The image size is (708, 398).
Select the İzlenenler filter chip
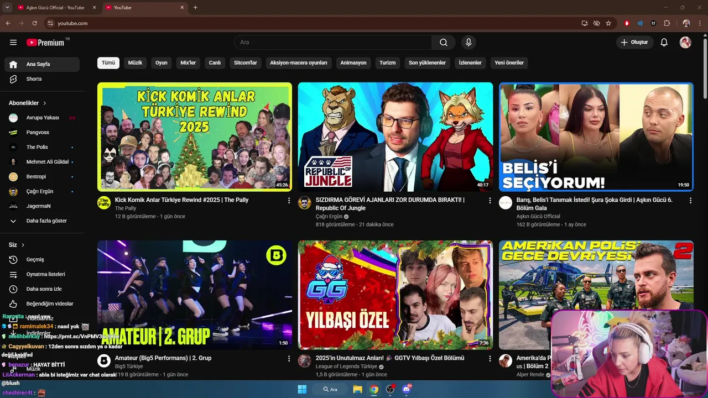(x=470, y=63)
